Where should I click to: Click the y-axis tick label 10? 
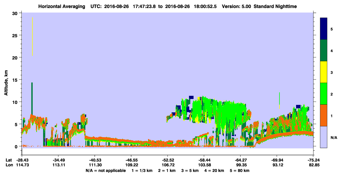[x=15, y=102]
